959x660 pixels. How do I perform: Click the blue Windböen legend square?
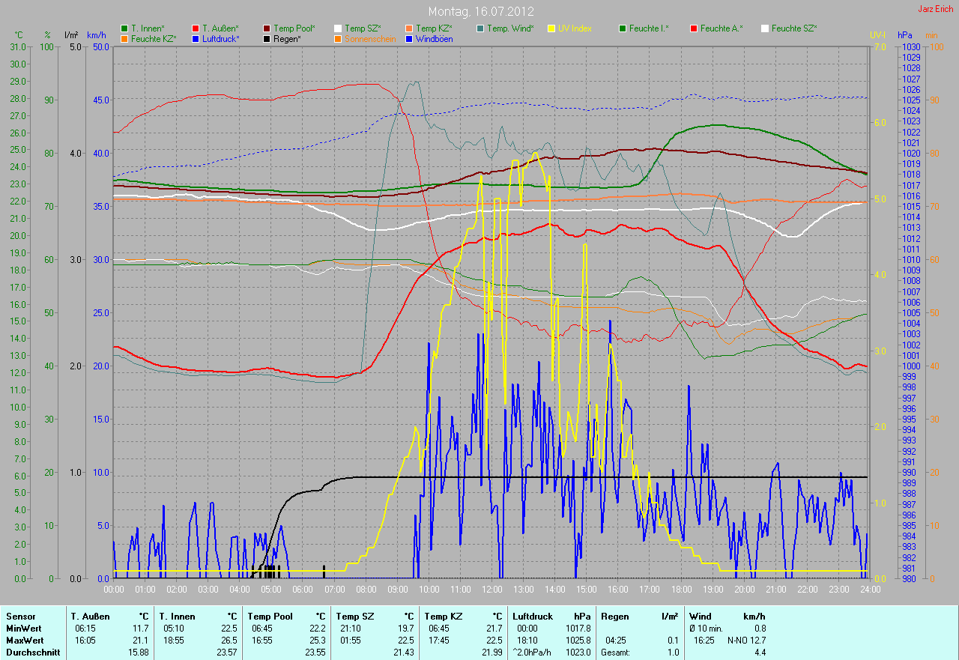[409, 38]
